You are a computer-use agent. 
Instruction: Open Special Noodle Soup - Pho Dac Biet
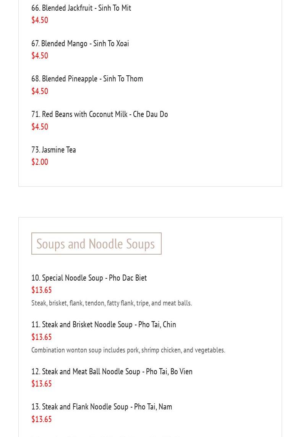pos(89,278)
